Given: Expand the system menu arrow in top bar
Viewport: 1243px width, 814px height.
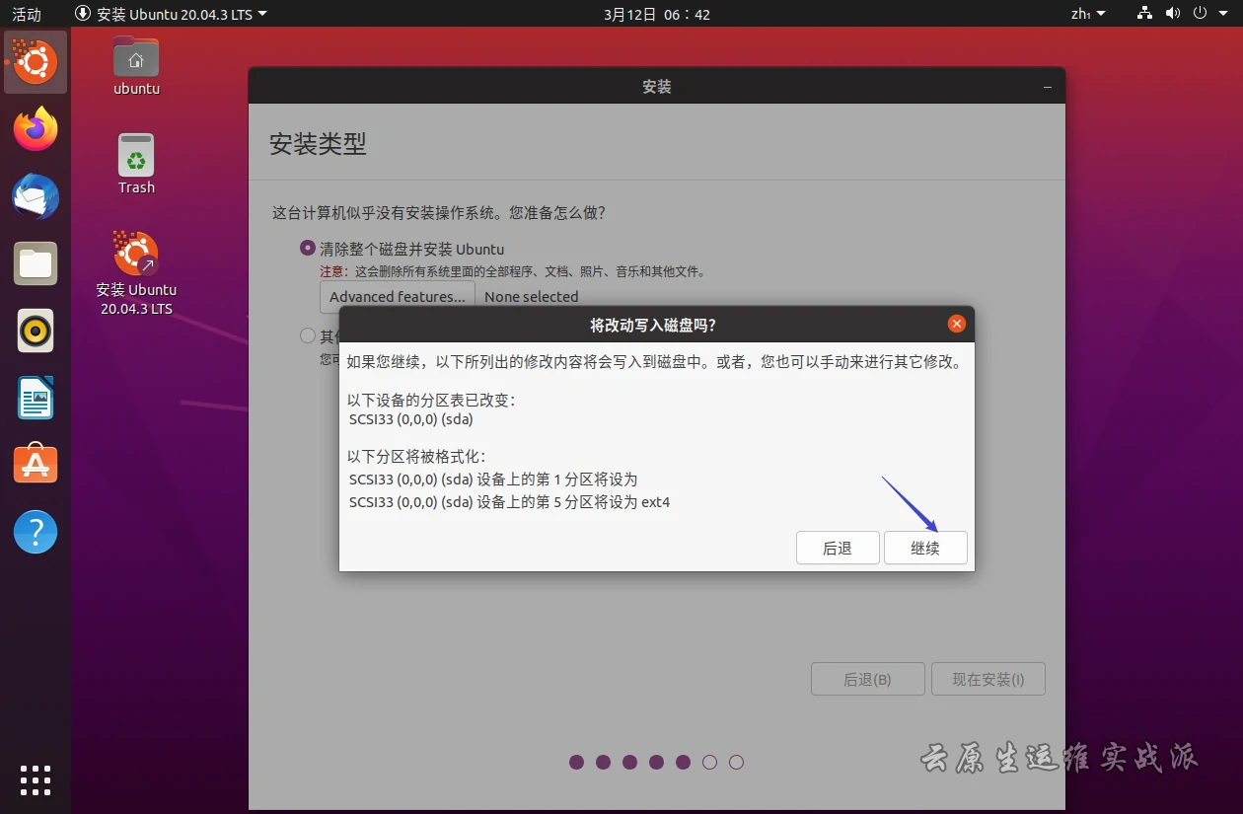Looking at the screenshot, I should (x=1224, y=14).
